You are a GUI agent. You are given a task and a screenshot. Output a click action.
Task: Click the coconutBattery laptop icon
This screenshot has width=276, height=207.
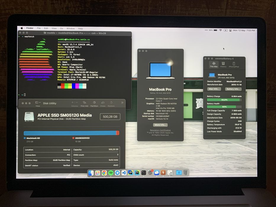click(212, 75)
